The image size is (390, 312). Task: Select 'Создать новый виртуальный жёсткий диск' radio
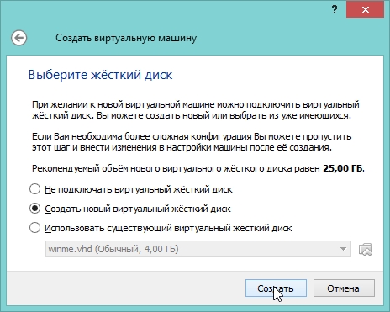pyautogui.click(x=34, y=209)
